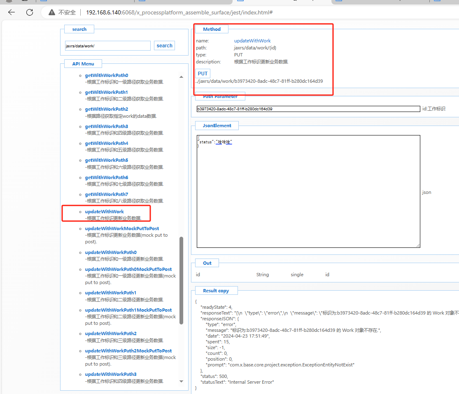Click the not-secure warning triangle icon
459x394 pixels.
click(52, 12)
